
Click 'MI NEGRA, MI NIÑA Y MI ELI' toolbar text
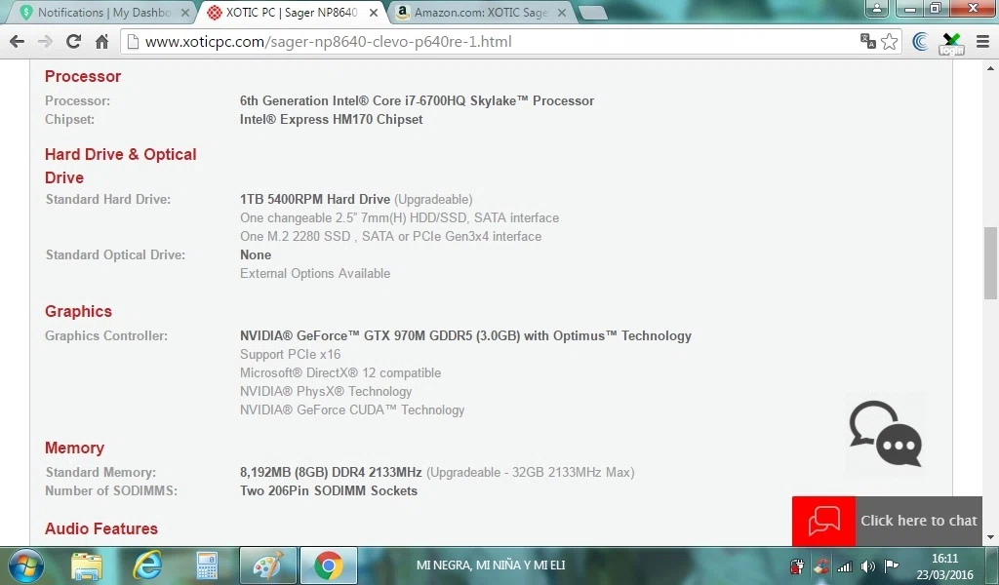pos(491,565)
